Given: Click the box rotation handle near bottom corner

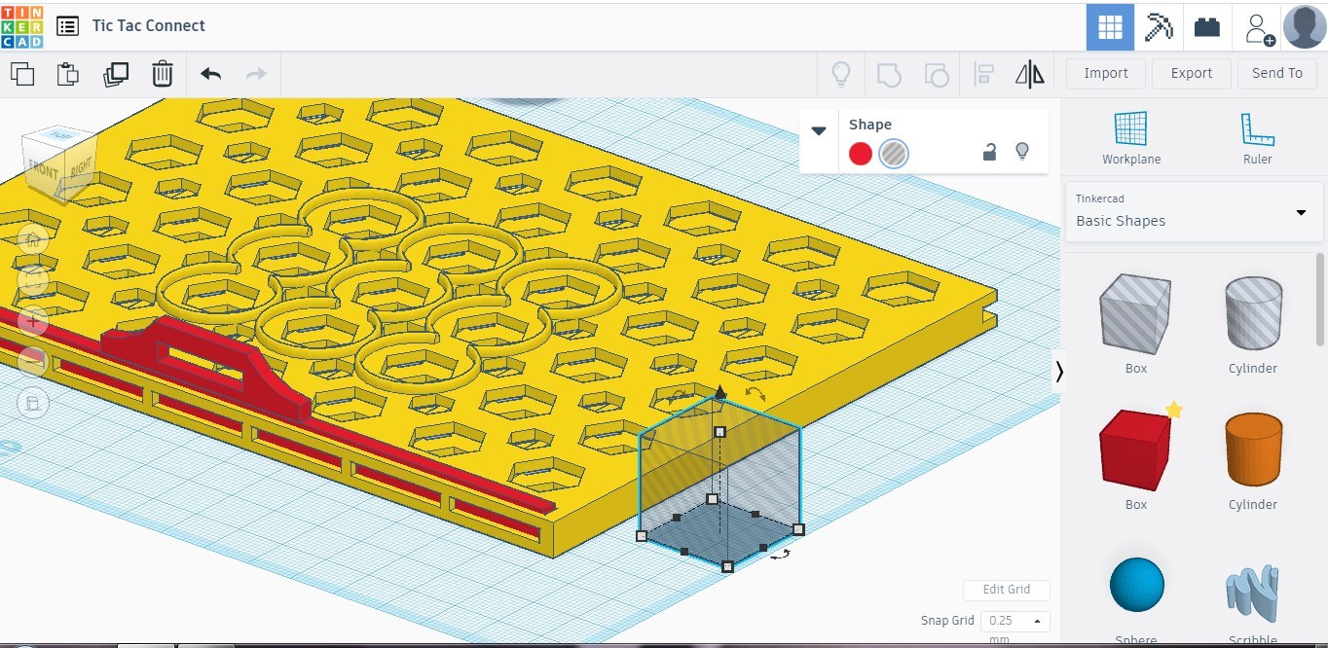Looking at the screenshot, I should pos(780,554).
